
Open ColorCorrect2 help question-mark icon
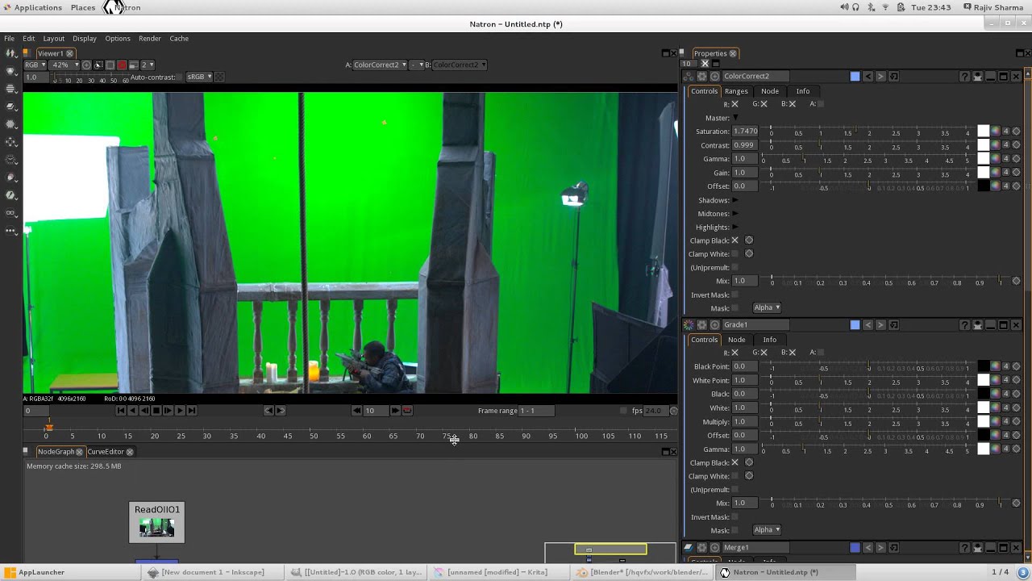964,76
